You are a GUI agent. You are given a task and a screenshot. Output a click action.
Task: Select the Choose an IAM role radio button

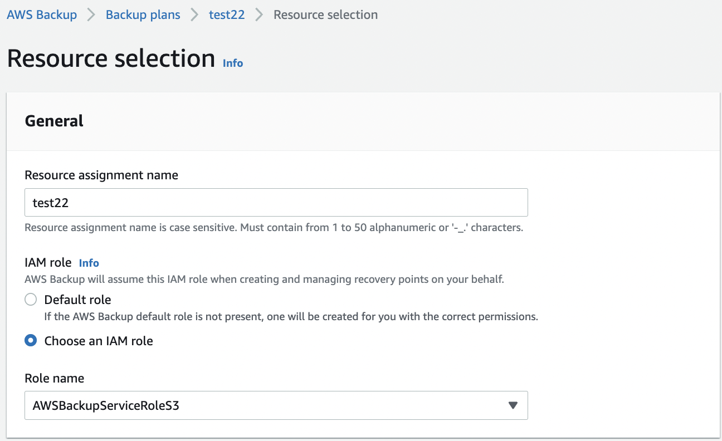[31, 341]
